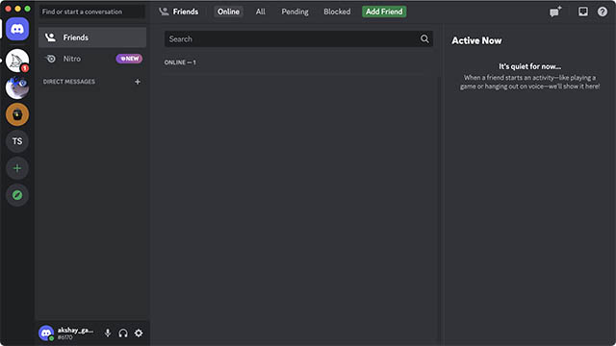Click the It's quiet for now text
The width and height of the screenshot is (616, 346).
click(x=530, y=66)
